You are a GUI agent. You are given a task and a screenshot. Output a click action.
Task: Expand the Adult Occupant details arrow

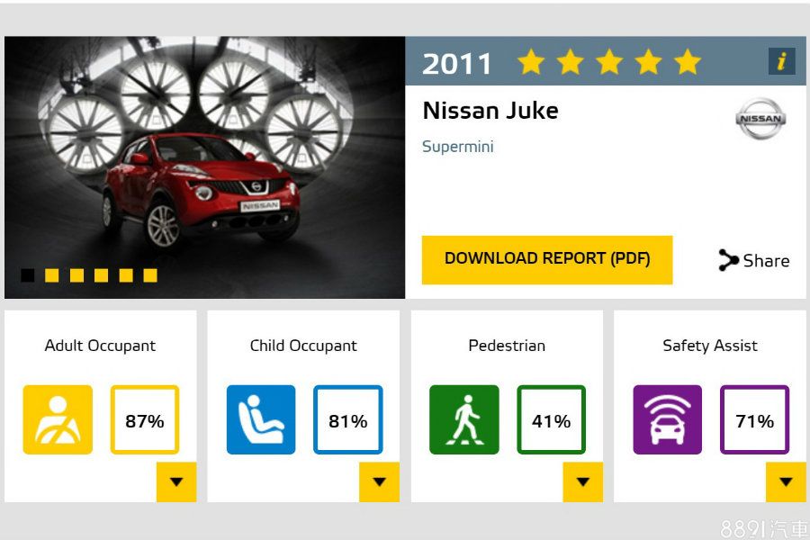pyautogui.click(x=176, y=481)
